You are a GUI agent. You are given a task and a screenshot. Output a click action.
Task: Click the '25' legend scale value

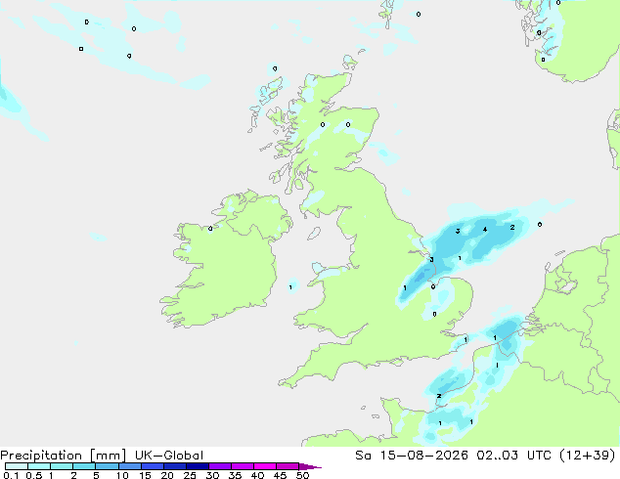pos(190,475)
